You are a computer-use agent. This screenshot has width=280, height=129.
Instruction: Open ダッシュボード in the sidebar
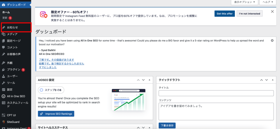point(16,5)
